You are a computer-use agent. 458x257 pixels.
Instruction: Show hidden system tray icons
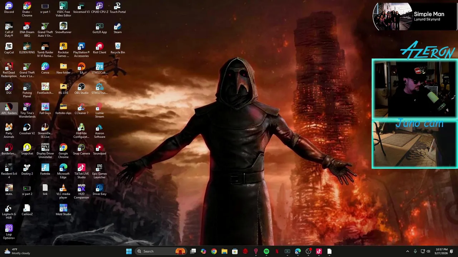(x=408, y=251)
